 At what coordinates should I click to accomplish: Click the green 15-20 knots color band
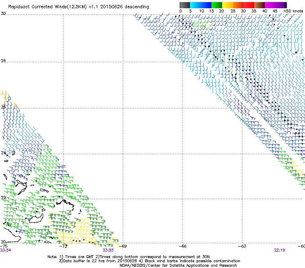click(x=217, y=5)
